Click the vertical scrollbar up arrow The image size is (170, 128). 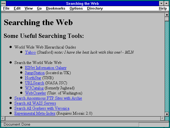[x=167, y=15]
